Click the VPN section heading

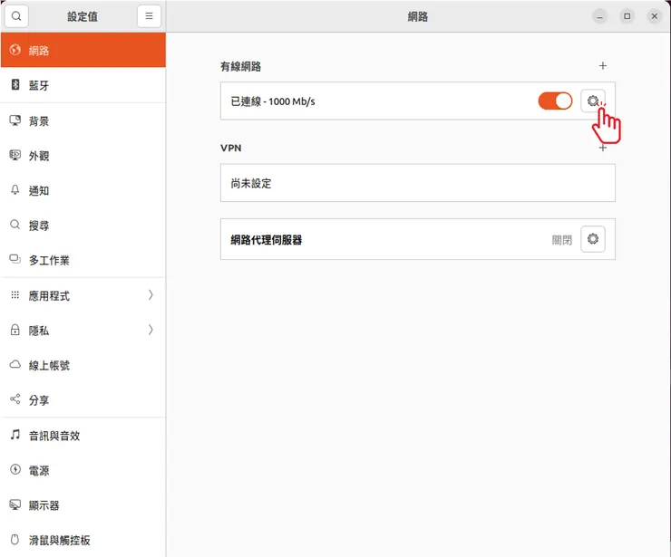tap(230, 148)
